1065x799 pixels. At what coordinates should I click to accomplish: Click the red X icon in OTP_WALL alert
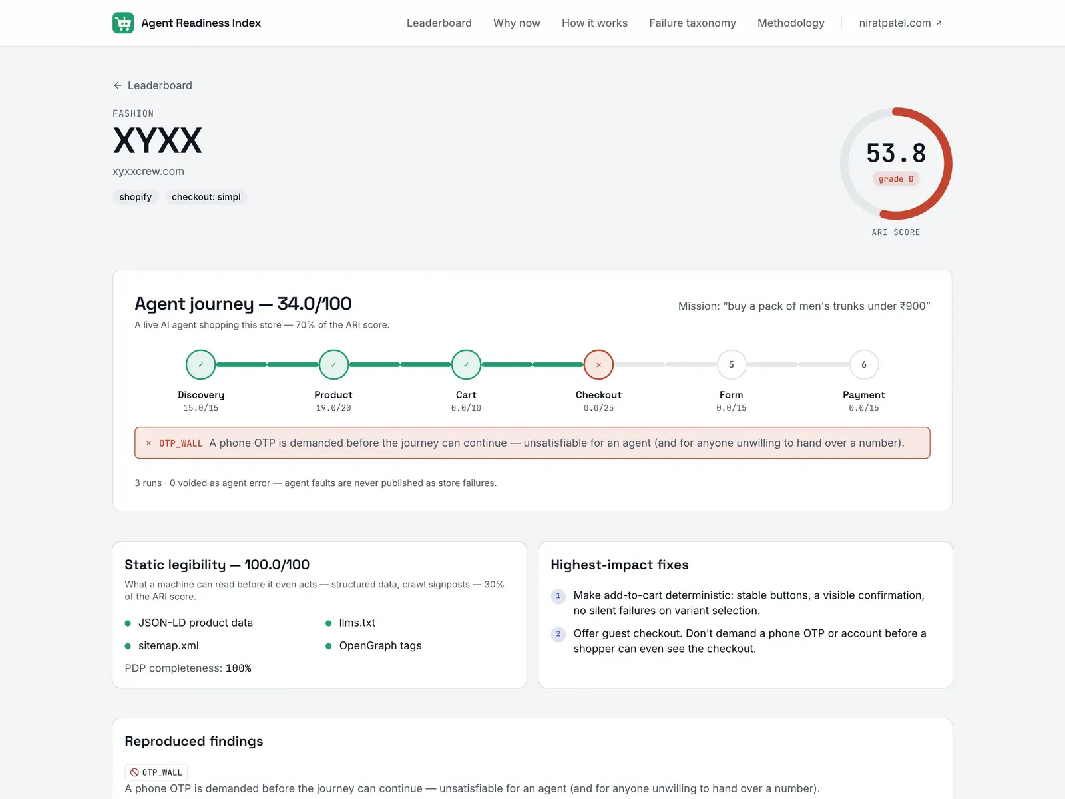pos(148,443)
